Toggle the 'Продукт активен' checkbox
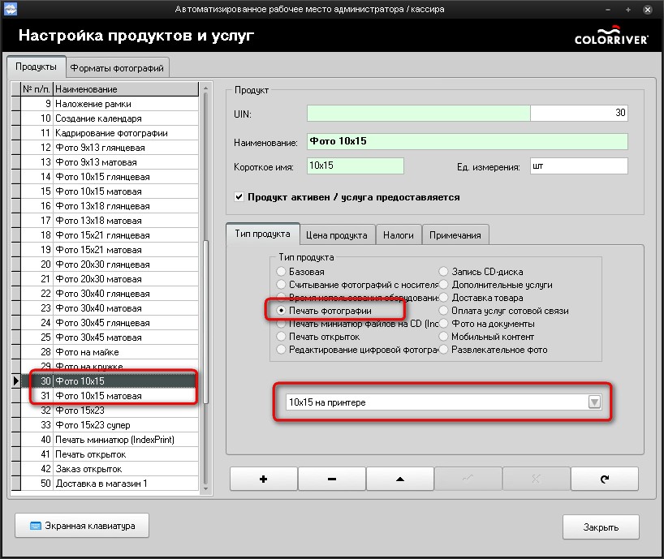Screen dimensions: 664x559 (x=239, y=196)
